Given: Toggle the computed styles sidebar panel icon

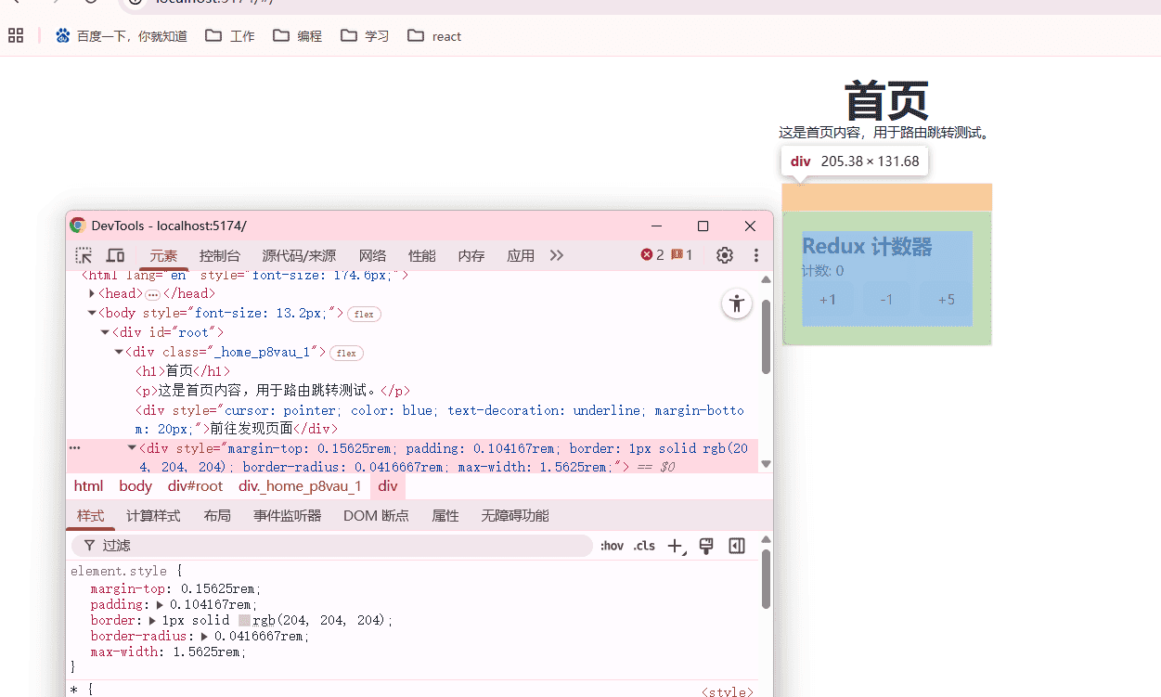Looking at the screenshot, I should (737, 546).
